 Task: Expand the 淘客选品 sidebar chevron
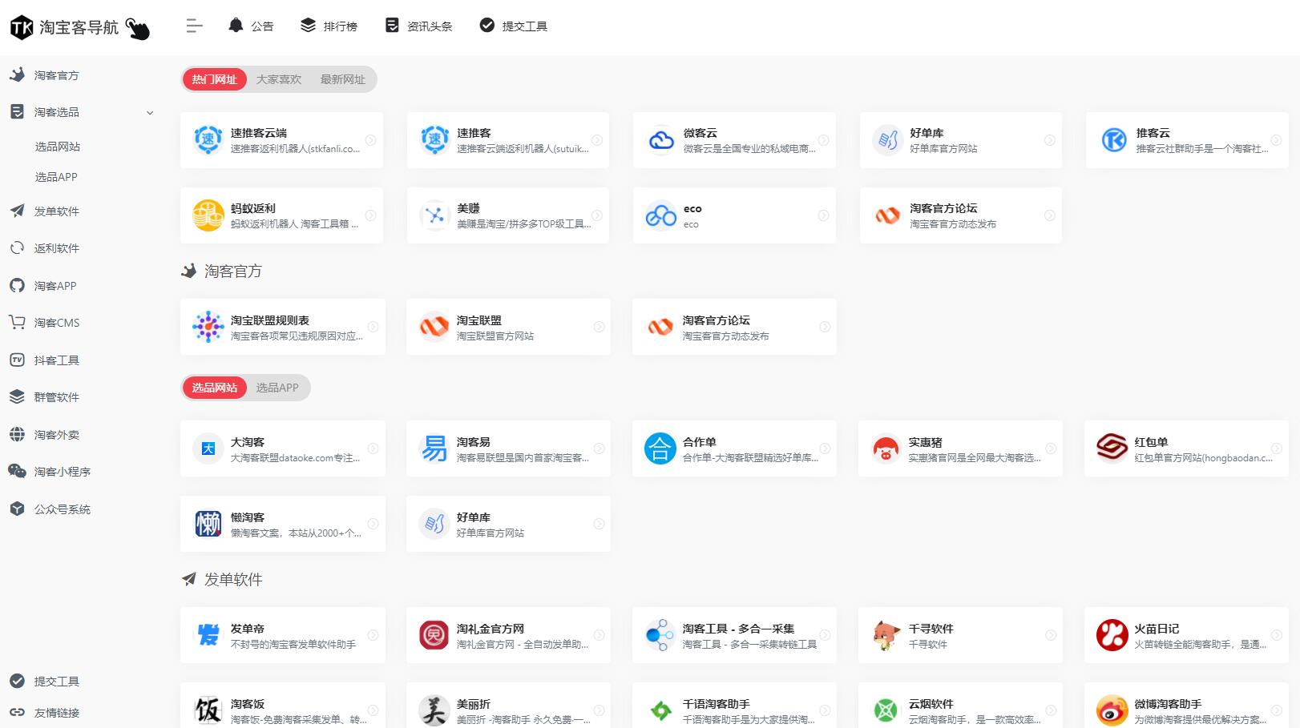pyautogui.click(x=150, y=113)
